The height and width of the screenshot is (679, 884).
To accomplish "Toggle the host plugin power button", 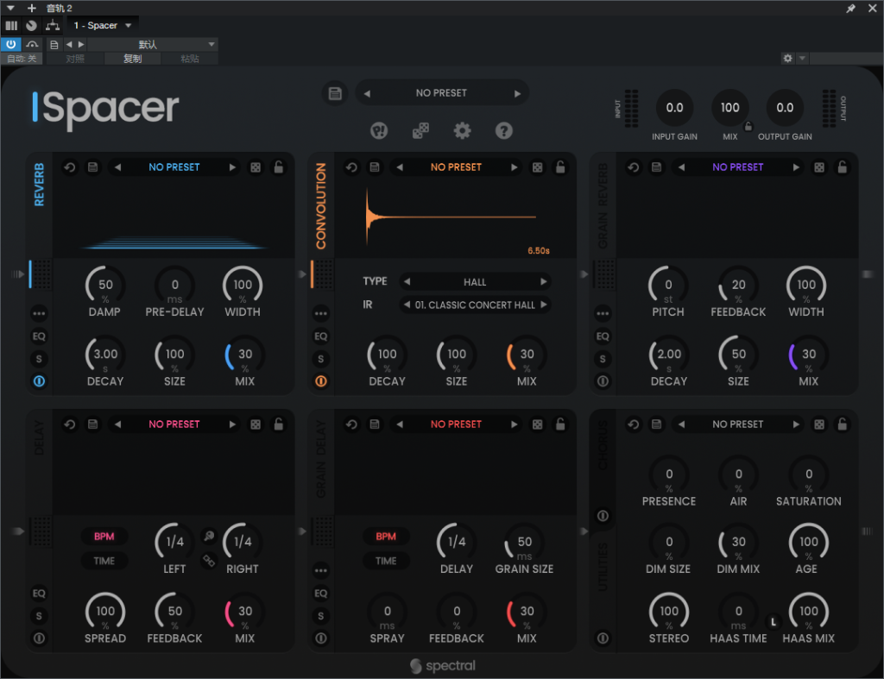I will [10, 44].
